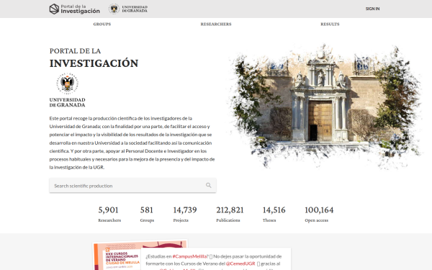This screenshot has width=432, height=270.
Task: Click the Sign In link
Action: click(x=372, y=9)
